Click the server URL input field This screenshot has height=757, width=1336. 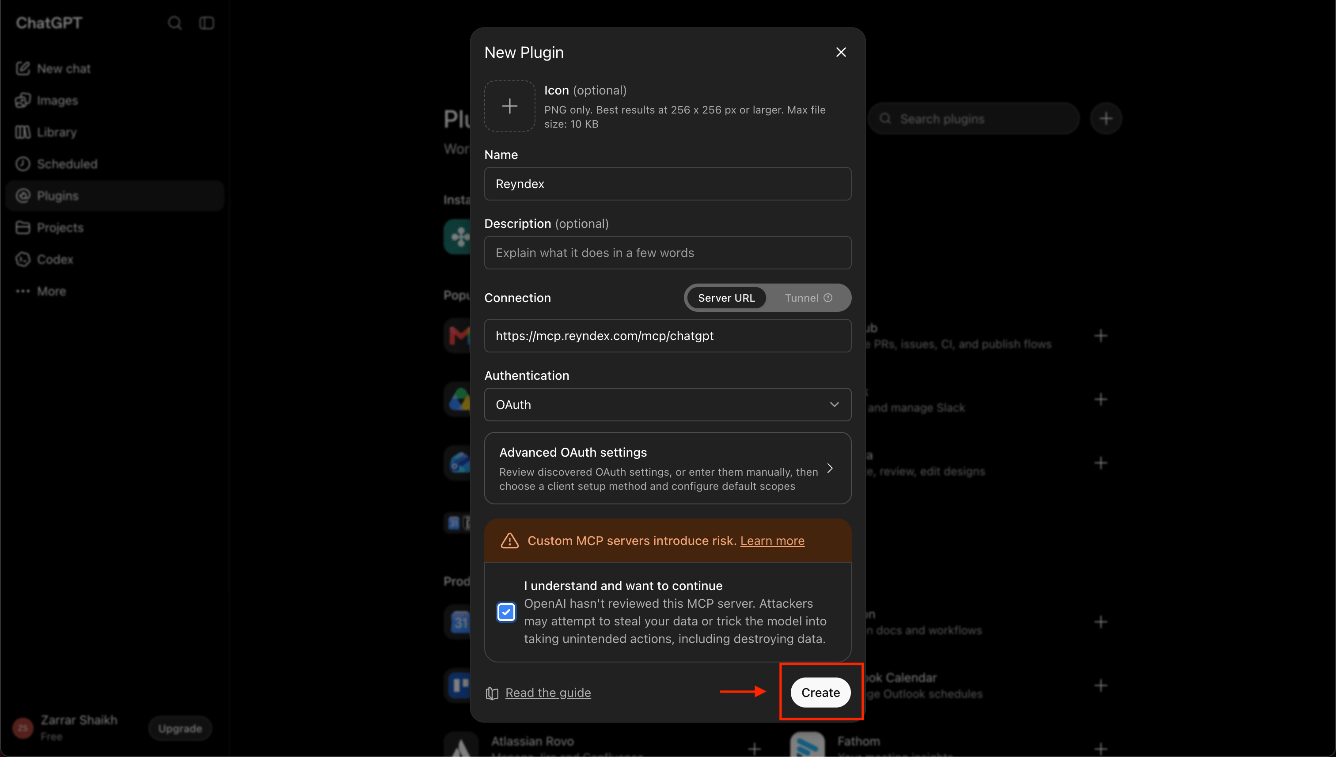(668, 336)
